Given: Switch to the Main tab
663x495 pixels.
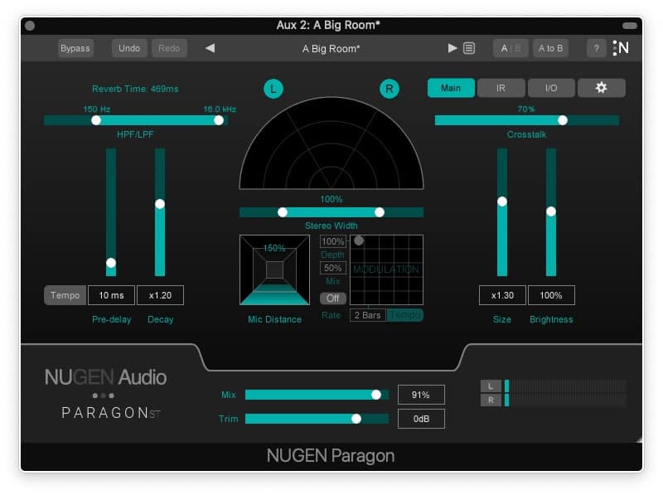Looking at the screenshot, I should (x=451, y=88).
